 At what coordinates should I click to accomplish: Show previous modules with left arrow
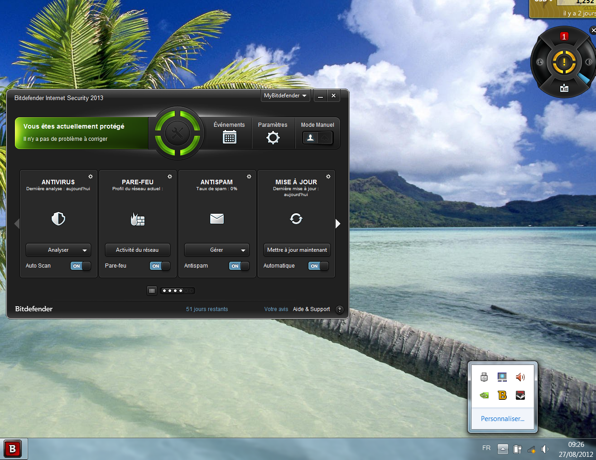(x=17, y=224)
